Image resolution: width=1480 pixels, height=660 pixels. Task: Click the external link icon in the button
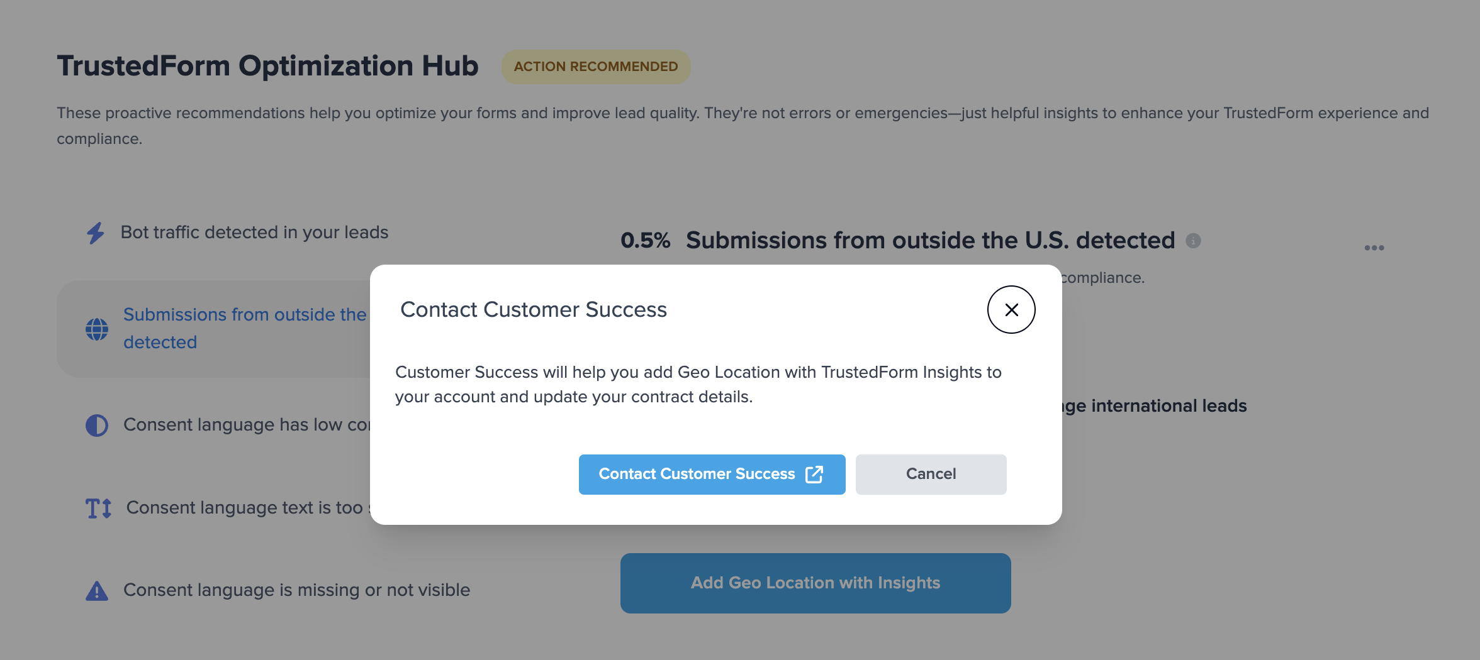tap(814, 475)
